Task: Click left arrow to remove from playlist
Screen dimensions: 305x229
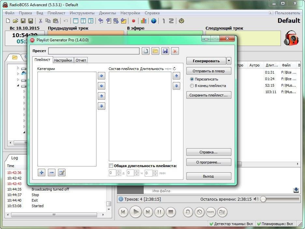Action: pos(101,86)
